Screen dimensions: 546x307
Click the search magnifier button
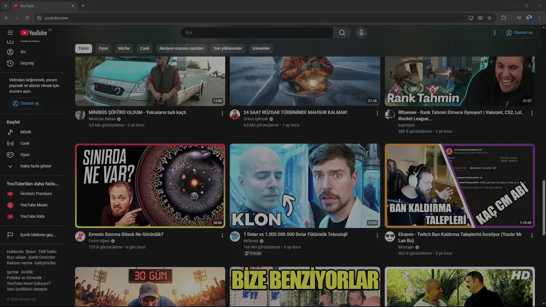[x=342, y=33]
